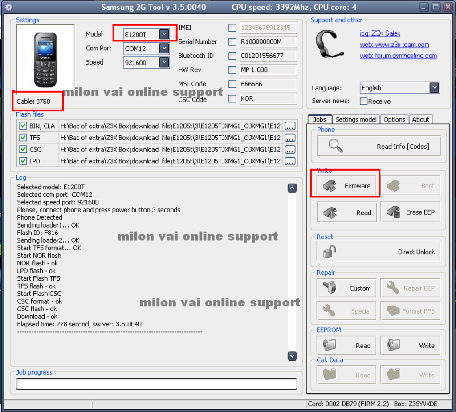Click the BIN, CLA file path text
This screenshot has width=456, height=412.
click(171, 126)
